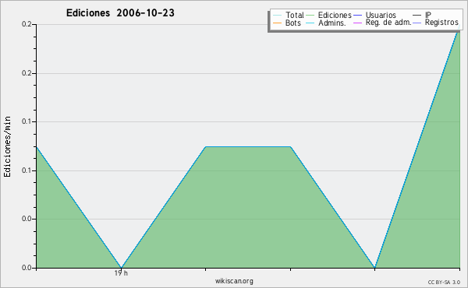Click the 19 h axis label
Viewport: 468px width, 288px height.
coord(121,273)
